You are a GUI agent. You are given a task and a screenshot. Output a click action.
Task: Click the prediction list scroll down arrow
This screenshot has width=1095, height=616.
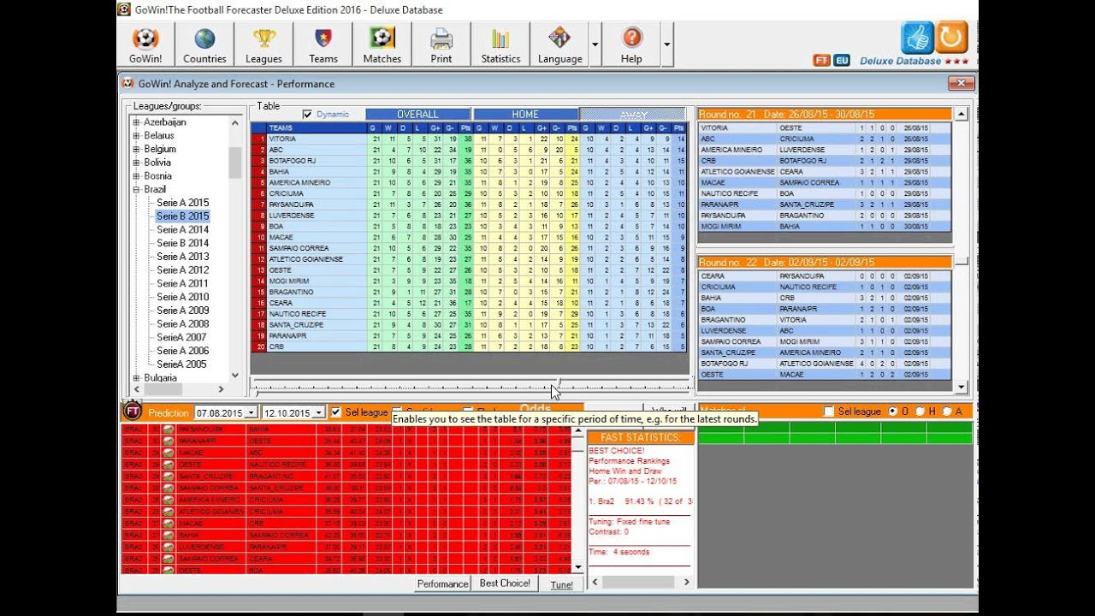coord(577,566)
